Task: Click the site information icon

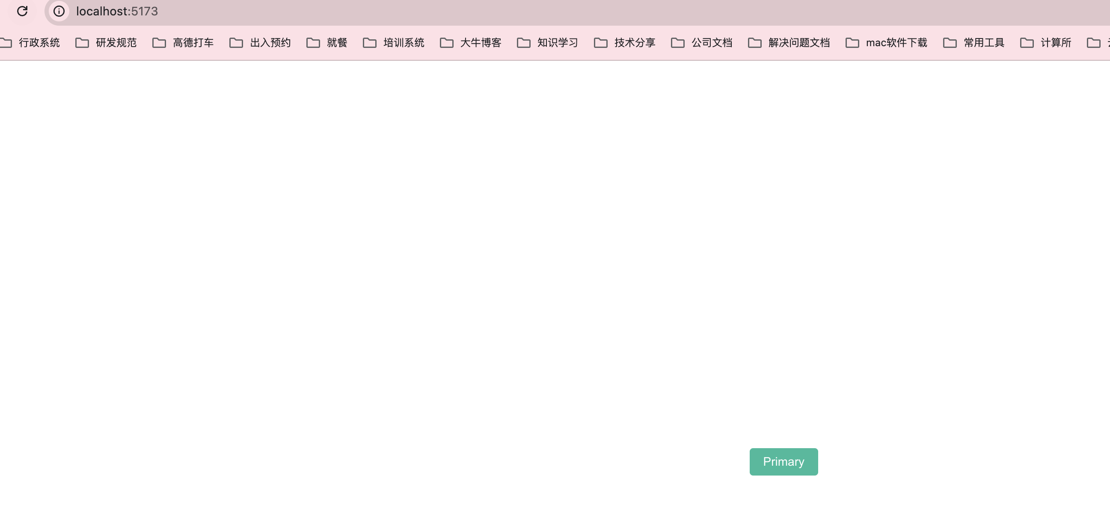Action: pos(59,11)
